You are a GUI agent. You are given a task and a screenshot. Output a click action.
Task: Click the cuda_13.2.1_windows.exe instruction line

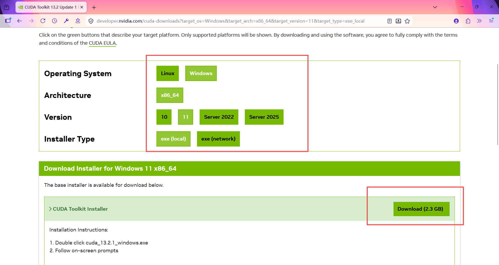(x=102, y=243)
